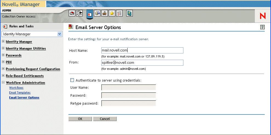Click the Identity Manager Utilities label

(26, 48)
